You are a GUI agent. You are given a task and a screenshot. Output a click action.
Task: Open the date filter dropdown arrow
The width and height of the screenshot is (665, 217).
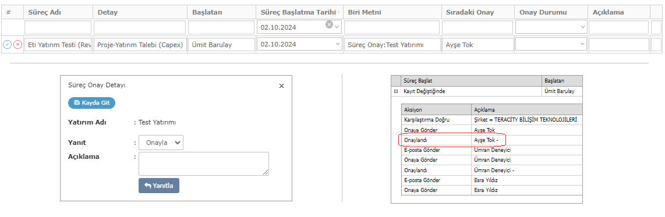pyautogui.click(x=337, y=27)
